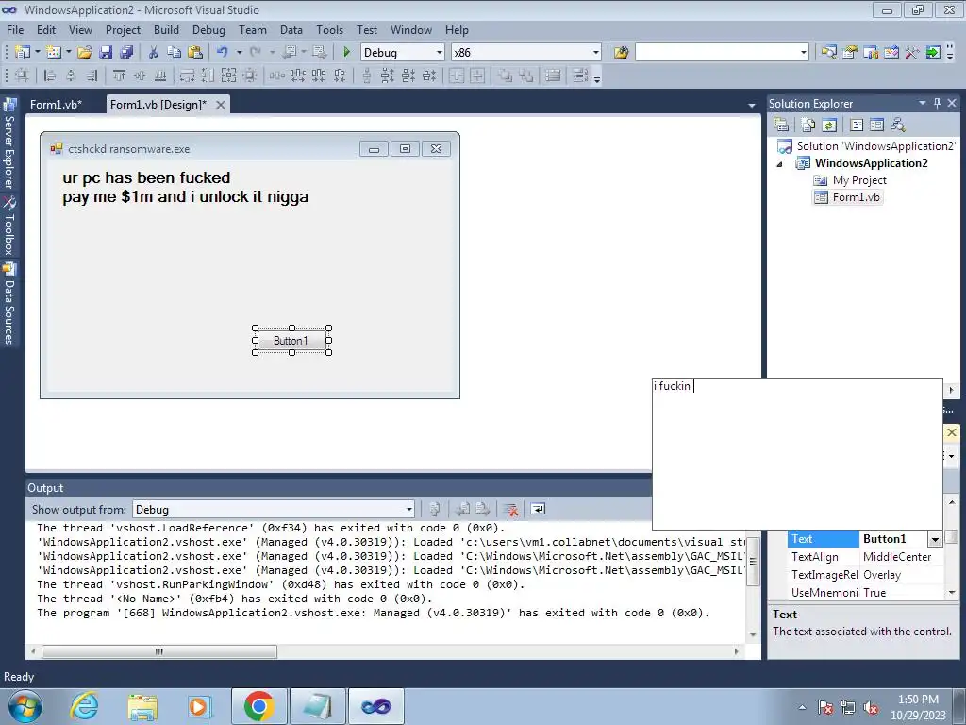Open the x86 solution platform dropdown
This screenshot has width=966, height=725.
pos(596,53)
